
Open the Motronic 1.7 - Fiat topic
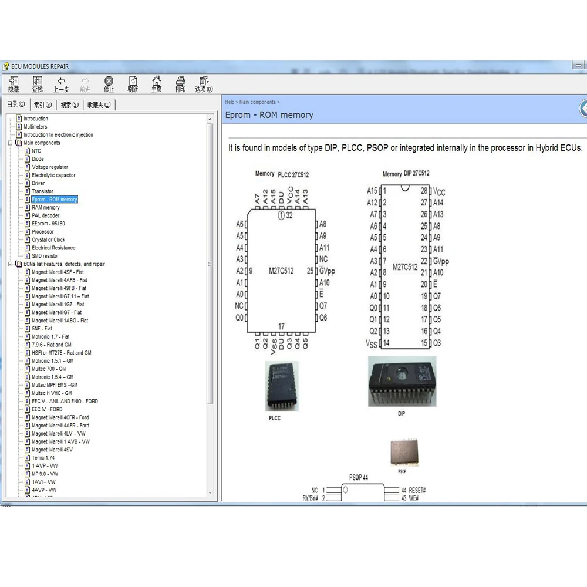coord(50,337)
